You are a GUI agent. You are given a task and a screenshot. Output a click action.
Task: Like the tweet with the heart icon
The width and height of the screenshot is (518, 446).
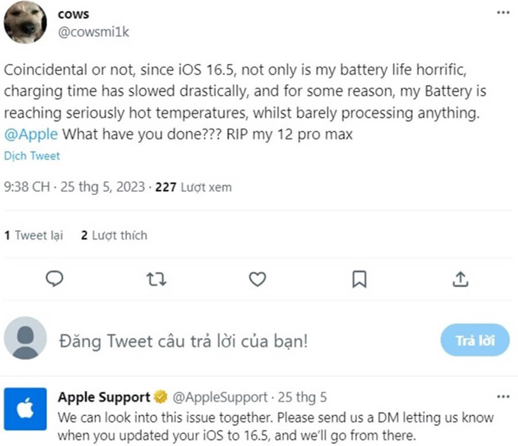257,280
